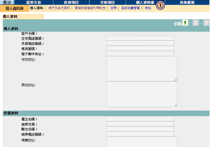Open the 其他服務 menu
212x147 pixels.
pos(187,2)
